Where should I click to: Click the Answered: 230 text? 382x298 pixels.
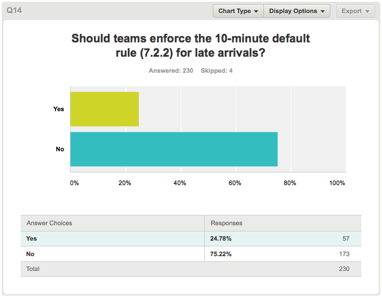[x=171, y=70]
